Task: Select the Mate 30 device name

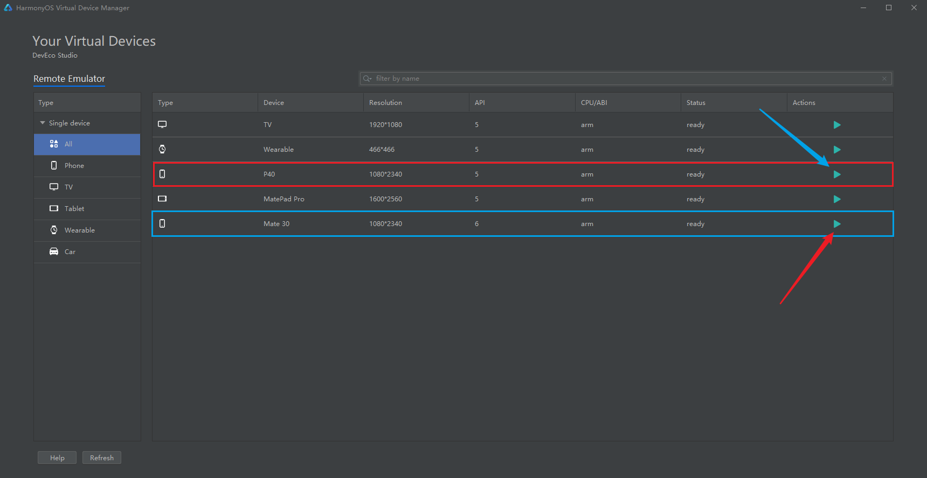Action: (276, 224)
